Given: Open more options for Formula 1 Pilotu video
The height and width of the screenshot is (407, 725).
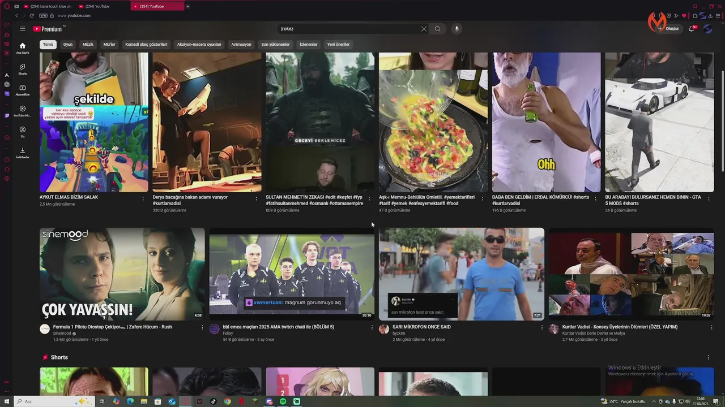Looking at the screenshot, I should coord(202,327).
